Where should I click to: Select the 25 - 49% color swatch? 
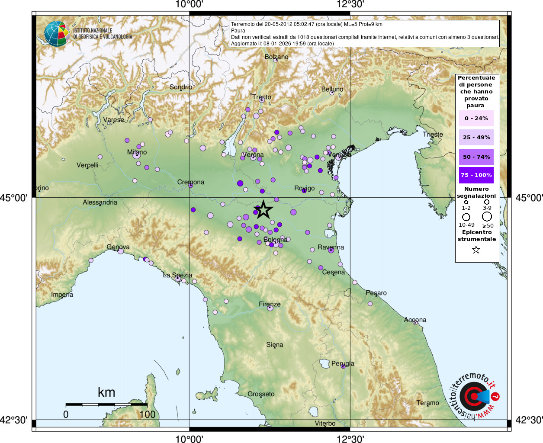[476, 138]
